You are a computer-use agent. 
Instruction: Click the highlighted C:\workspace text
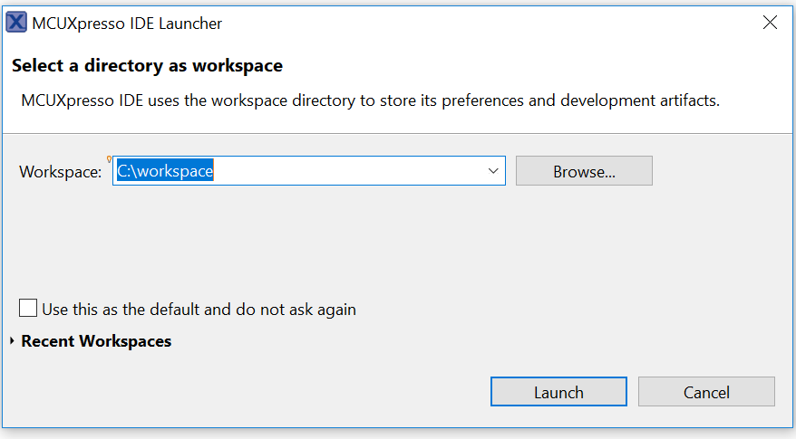click(165, 170)
